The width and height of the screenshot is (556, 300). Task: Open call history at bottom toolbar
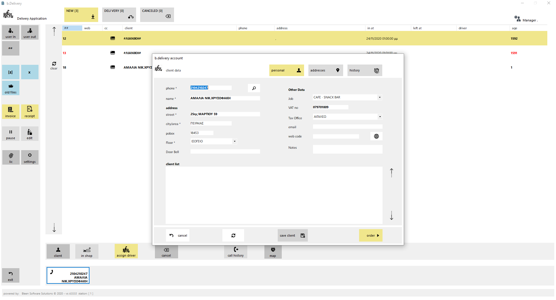(x=236, y=251)
